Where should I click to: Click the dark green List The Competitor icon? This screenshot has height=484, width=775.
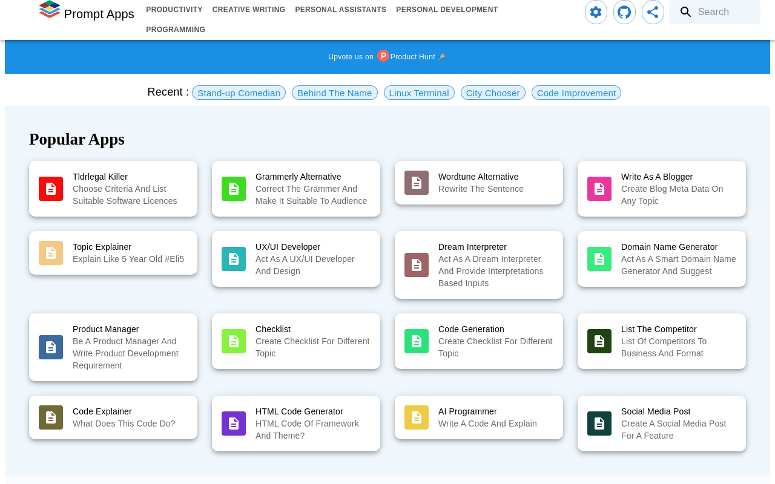tap(599, 341)
